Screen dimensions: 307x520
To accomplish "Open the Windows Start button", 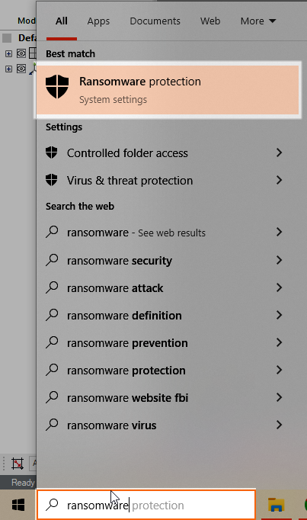I will click(18, 505).
